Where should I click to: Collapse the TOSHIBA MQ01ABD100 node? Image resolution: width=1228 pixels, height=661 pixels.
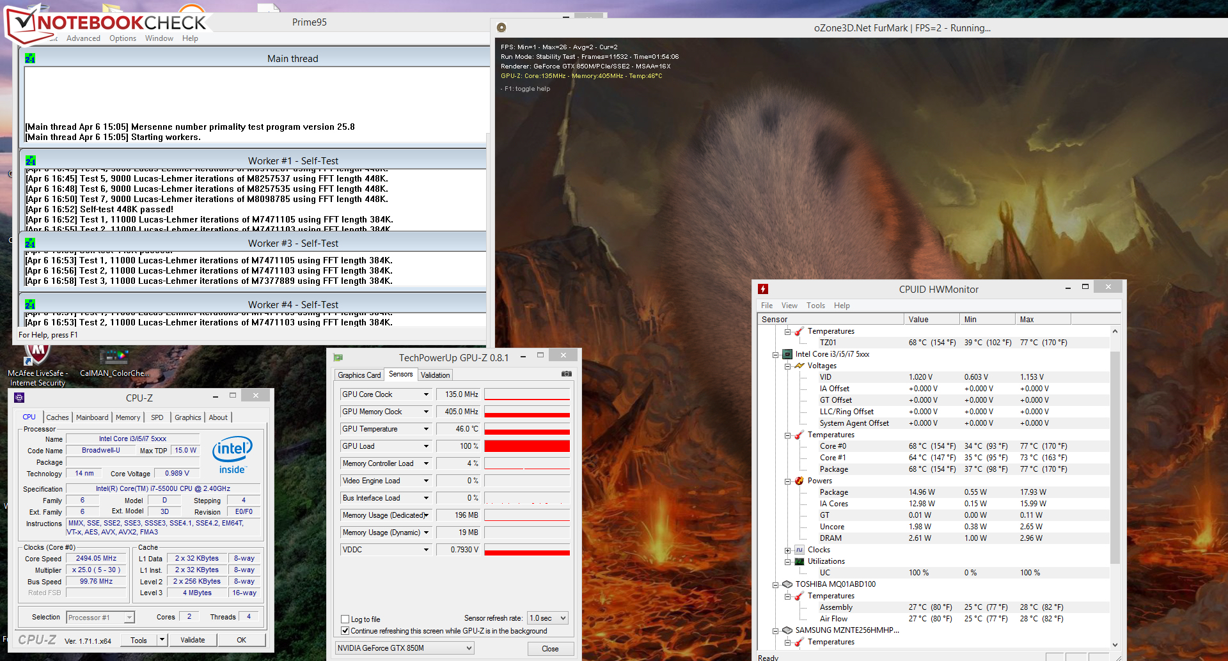775,585
